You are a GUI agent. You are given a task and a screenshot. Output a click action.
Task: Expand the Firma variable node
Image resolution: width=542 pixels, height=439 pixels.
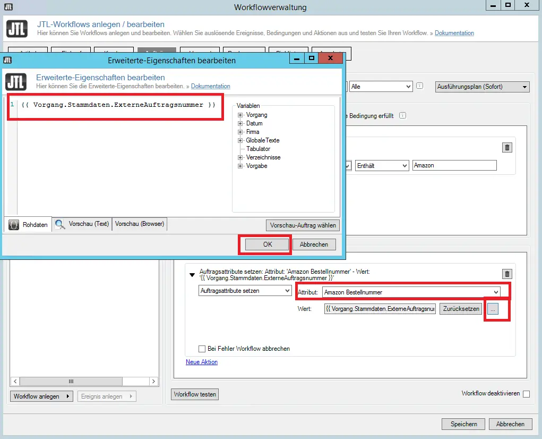click(x=240, y=132)
